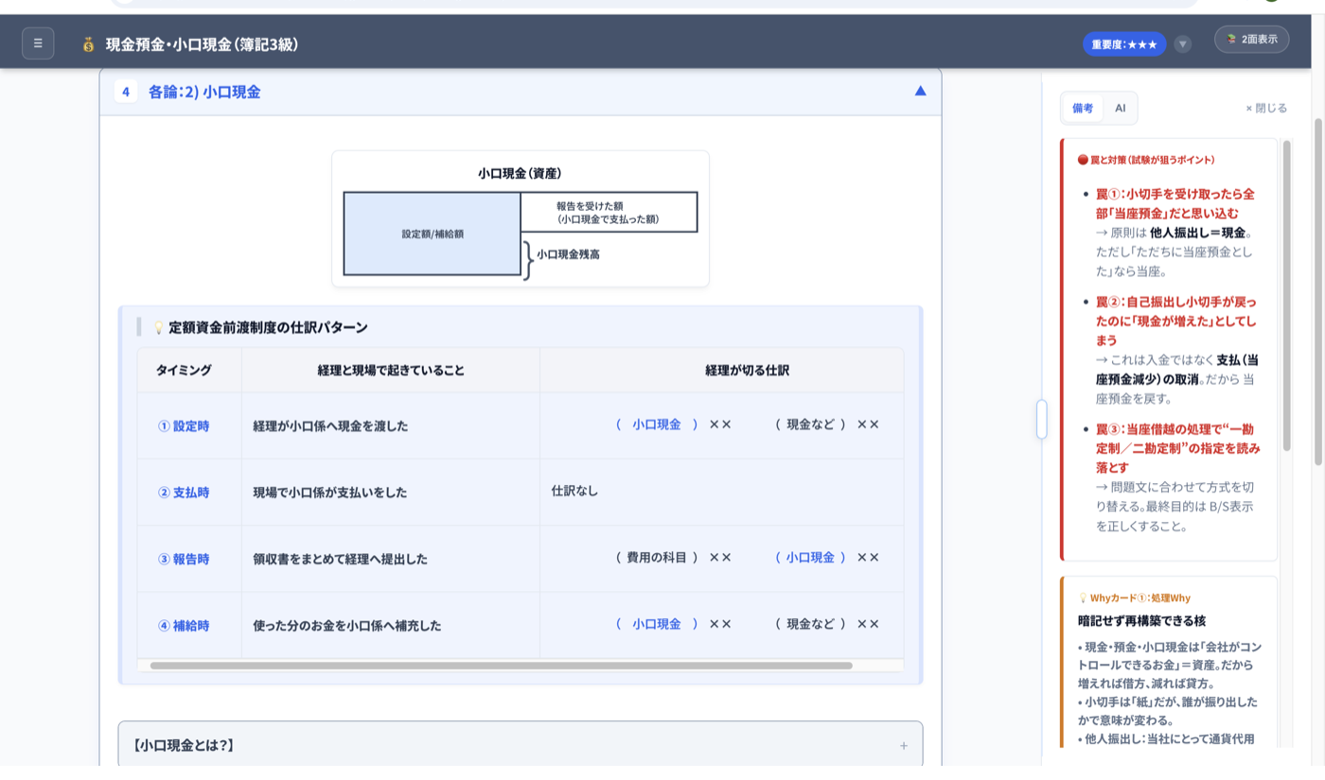Click the 罠③ red heading in side panel
Viewport: 1325px width, 780px height.
pos(1177,448)
